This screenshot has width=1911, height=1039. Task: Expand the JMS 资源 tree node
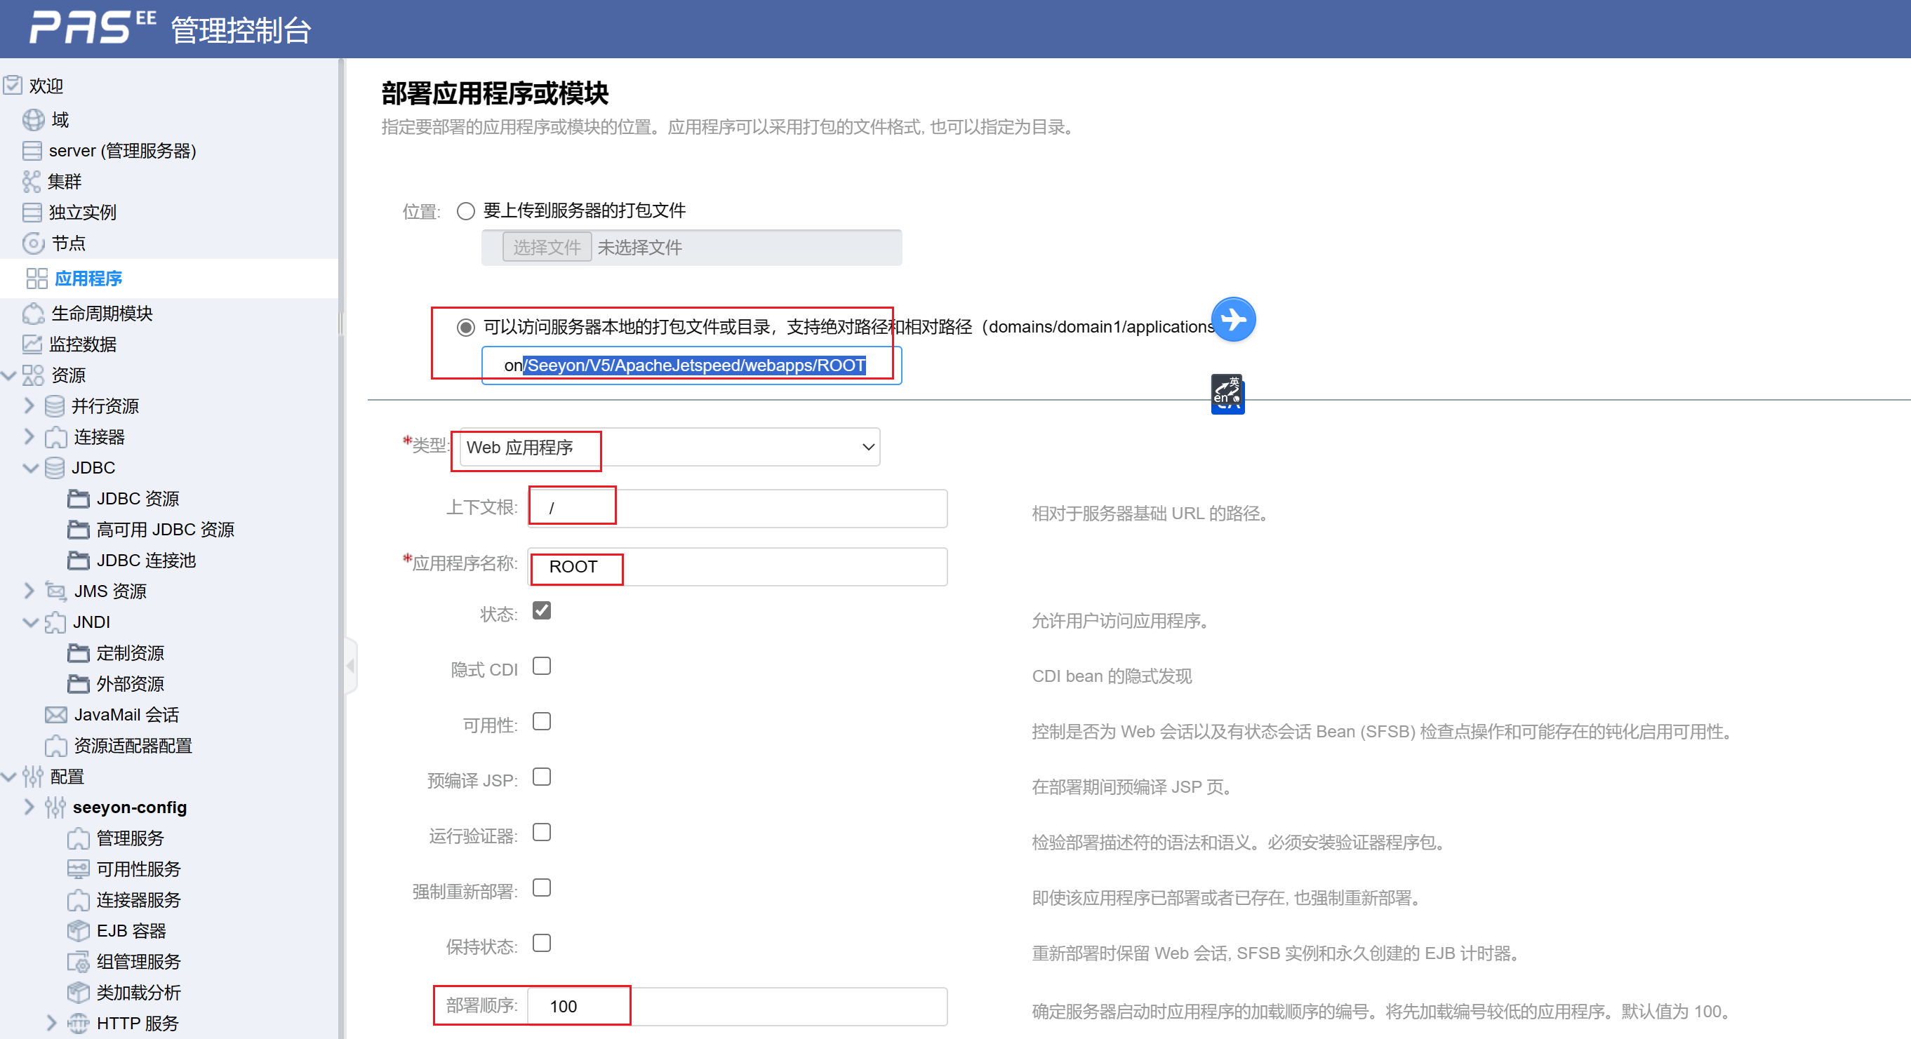29,591
